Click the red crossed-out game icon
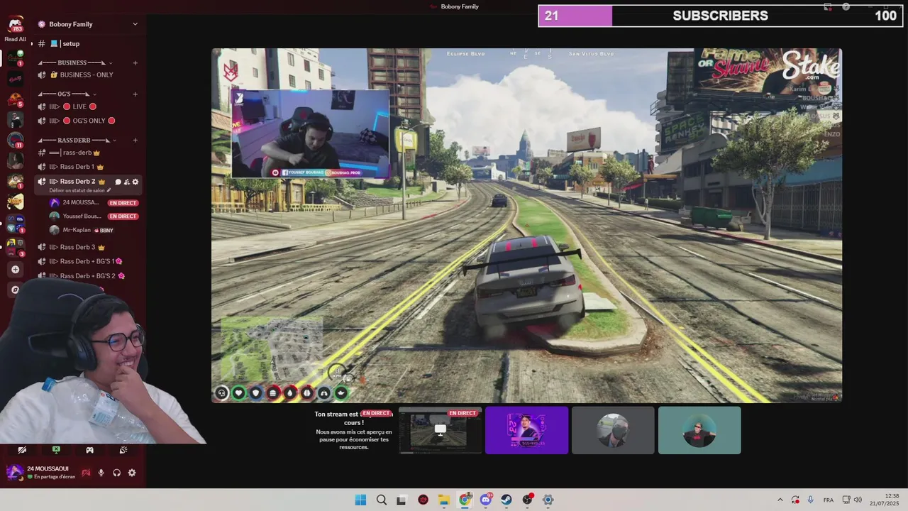The height and width of the screenshot is (511, 908). pyautogui.click(x=86, y=473)
